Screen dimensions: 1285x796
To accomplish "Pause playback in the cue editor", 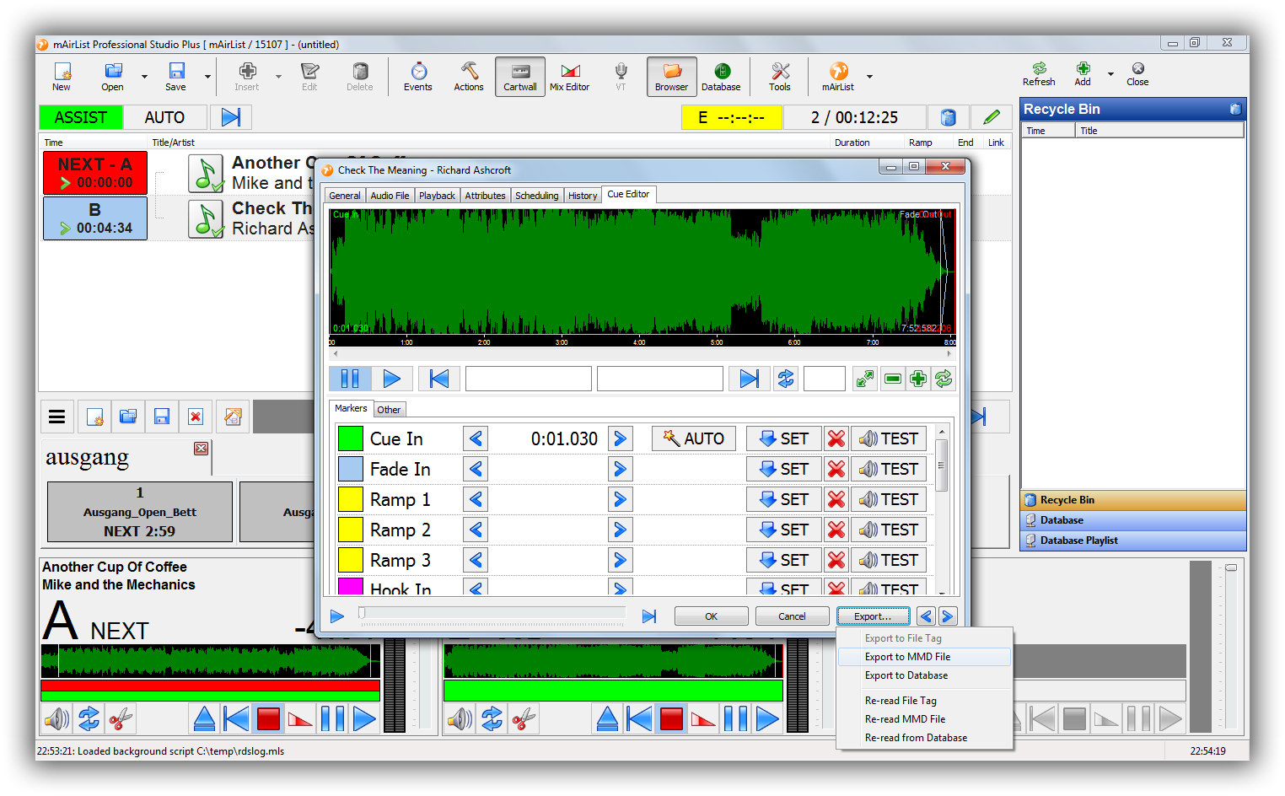I will coord(350,379).
